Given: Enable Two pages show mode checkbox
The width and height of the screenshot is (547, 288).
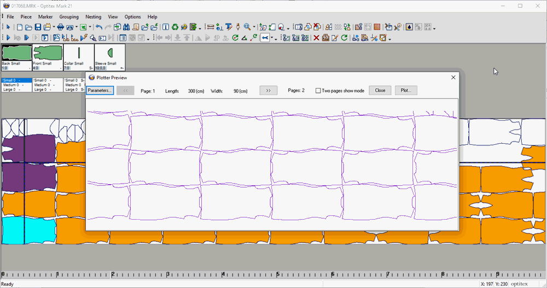Looking at the screenshot, I should coord(318,91).
